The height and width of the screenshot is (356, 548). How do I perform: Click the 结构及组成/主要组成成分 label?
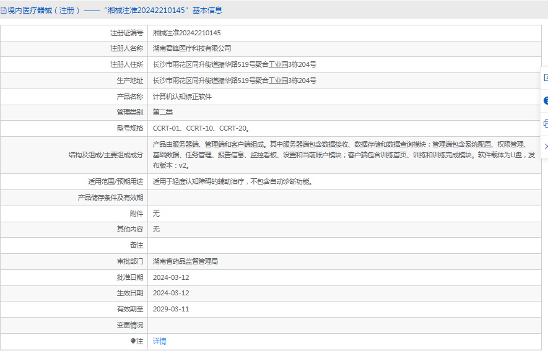click(x=106, y=155)
